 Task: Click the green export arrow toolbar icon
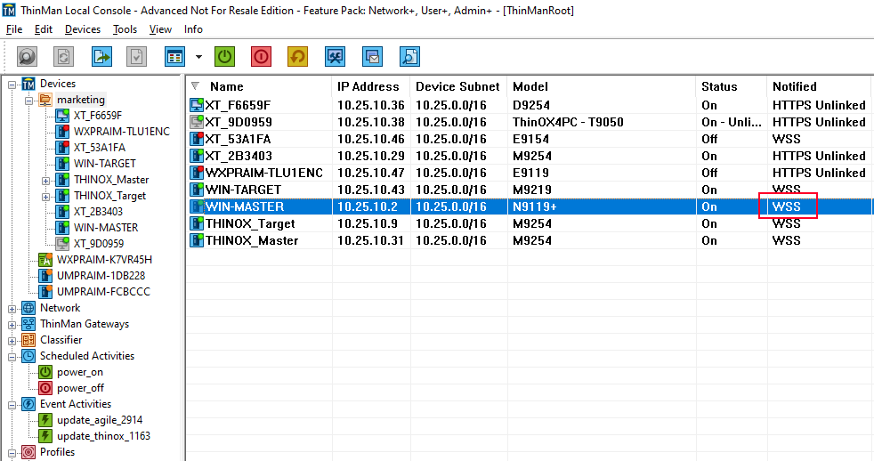tap(101, 56)
